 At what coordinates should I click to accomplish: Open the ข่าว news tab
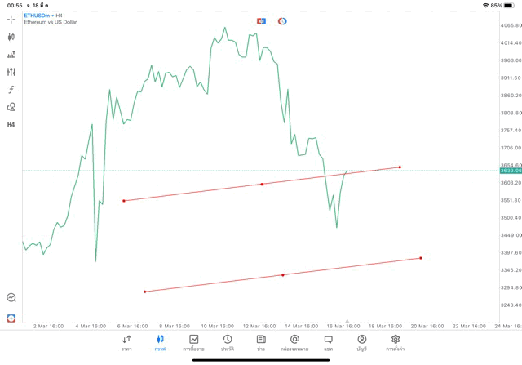[x=260, y=342]
